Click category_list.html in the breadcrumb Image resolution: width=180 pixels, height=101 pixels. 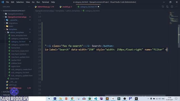click(93, 11)
